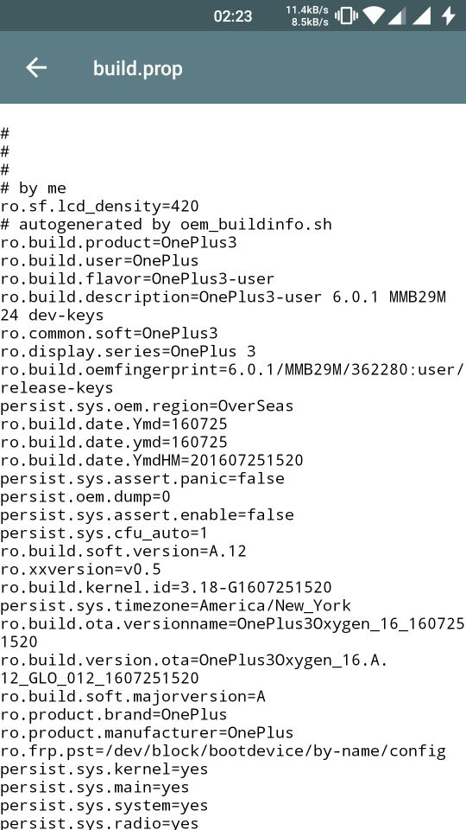Tap the persist.sys.kernel=yes line
The image size is (466, 830).
pyautogui.click(x=104, y=769)
